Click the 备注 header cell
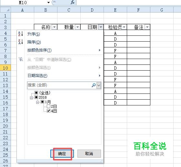Screen dimensions: 181x167 tap(138, 27)
